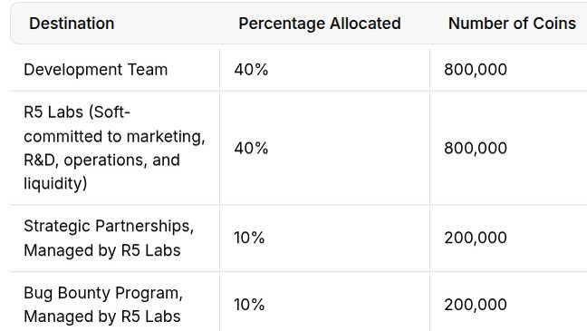587x331 pixels.
Task: Click the Number of Coins header
Action: coord(512,24)
